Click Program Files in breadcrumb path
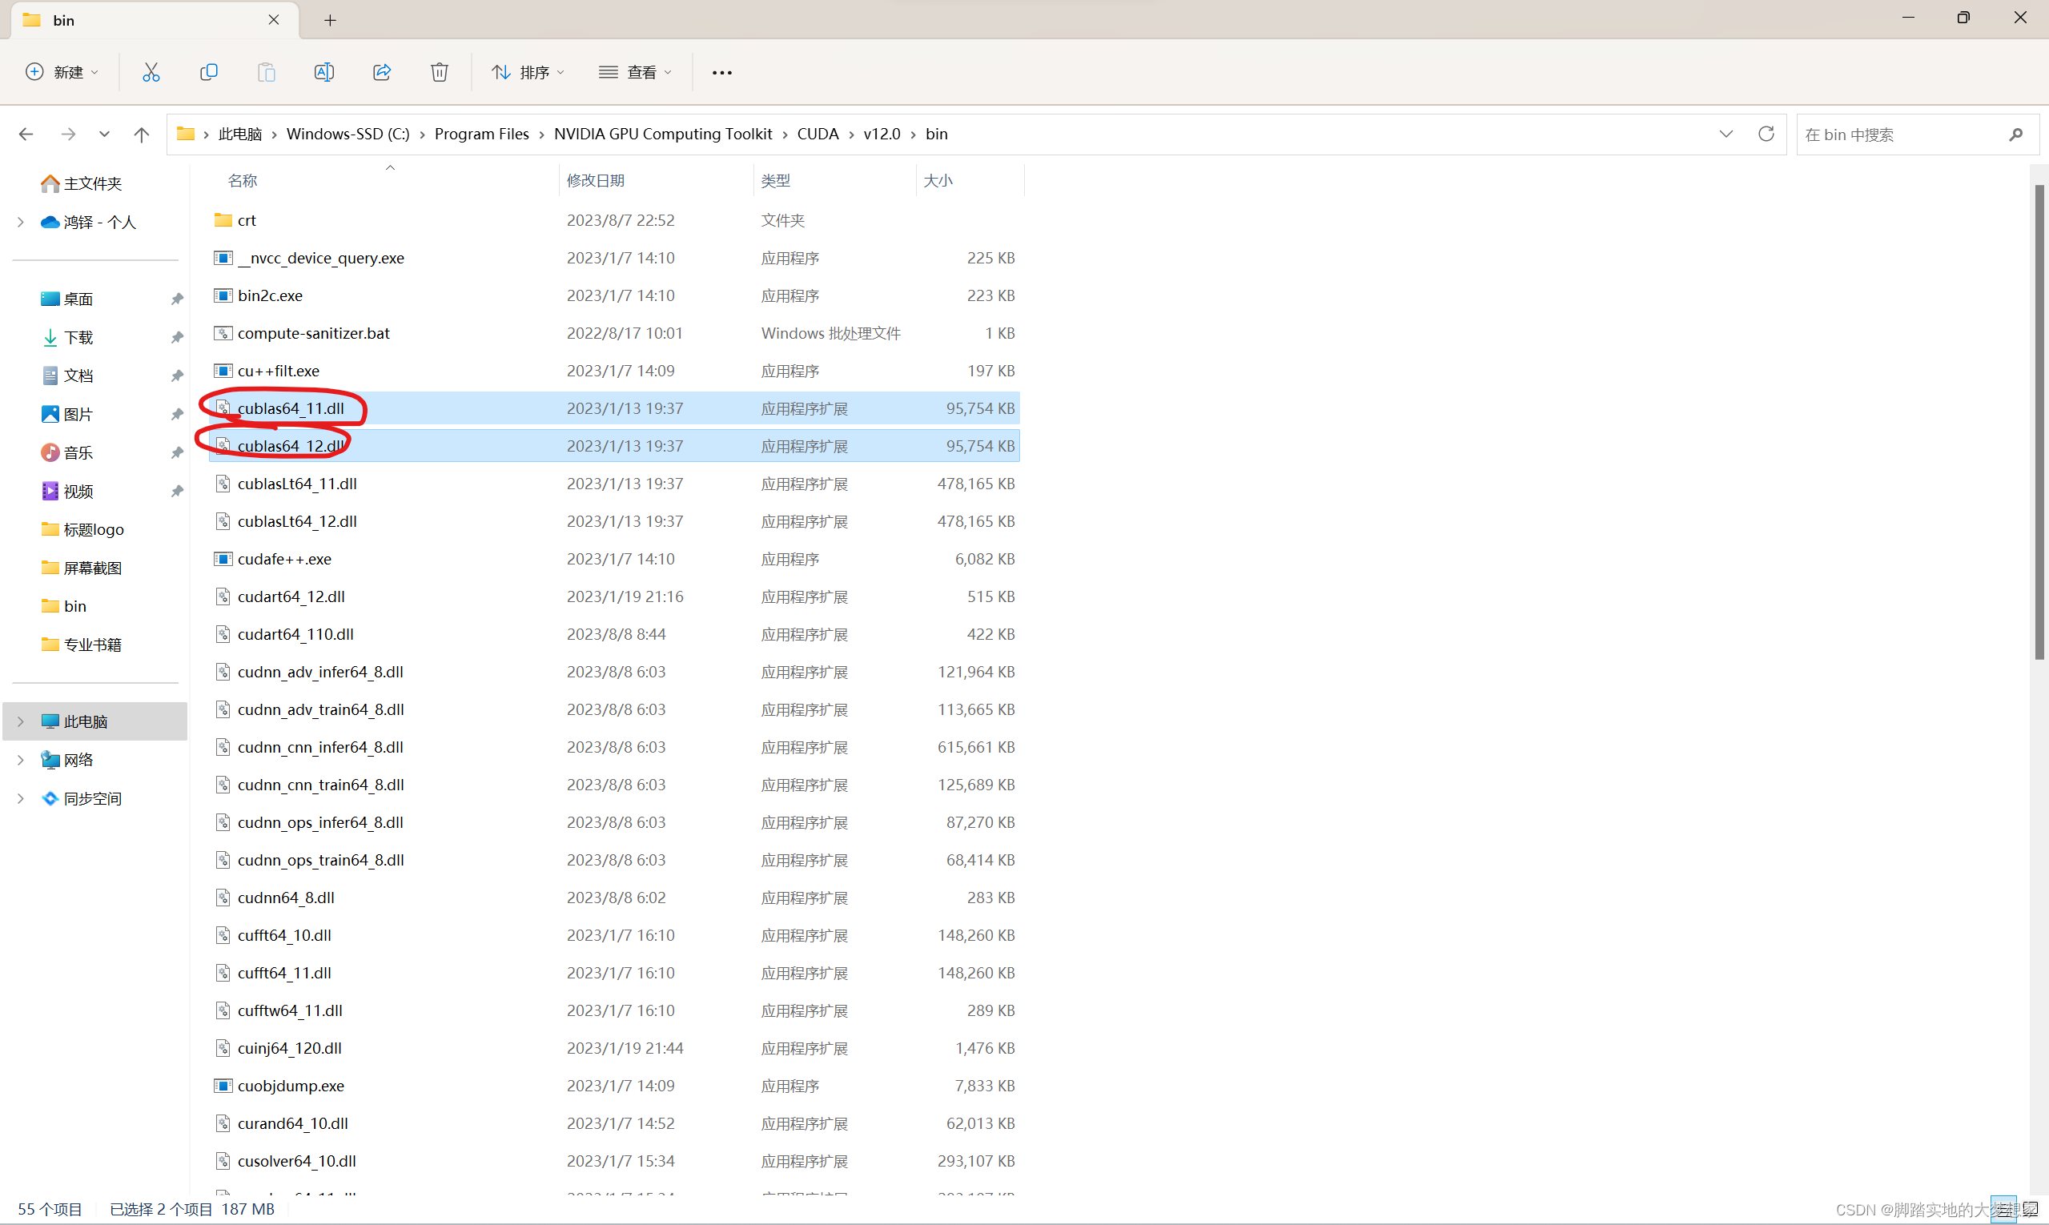This screenshot has width=2049, height=1225. tap(481, 134)
